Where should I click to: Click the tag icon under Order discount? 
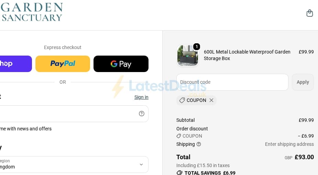coord(178,136)
